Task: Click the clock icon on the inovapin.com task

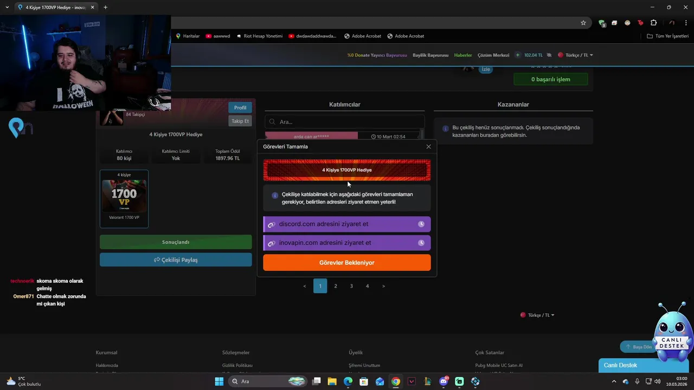Action: tap(421, 243)
